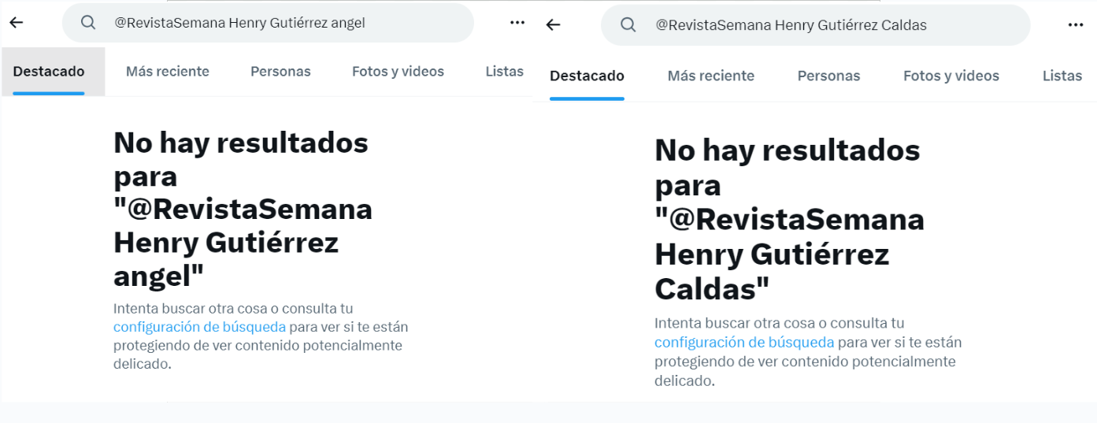Screen dimensions: 1097x423
Task: Select Destacado tab in right panel
Action: click(x=587, y=76)
